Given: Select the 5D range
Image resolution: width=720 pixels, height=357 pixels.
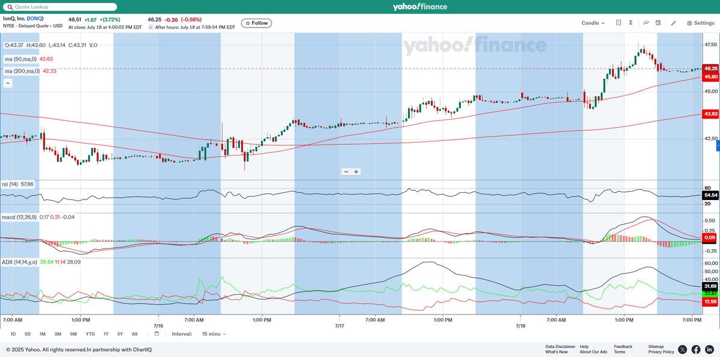Looking at the screenshot, I should 28,334.
